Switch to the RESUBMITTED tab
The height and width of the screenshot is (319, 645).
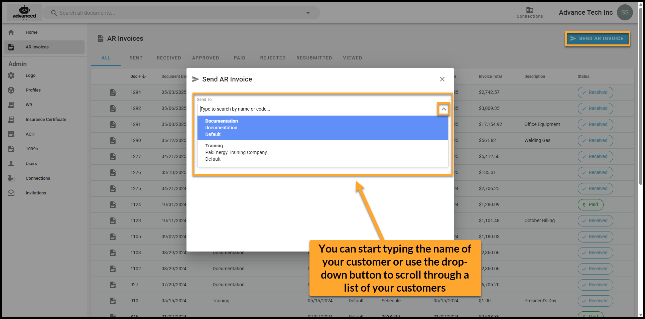click(x=314, y=58)
